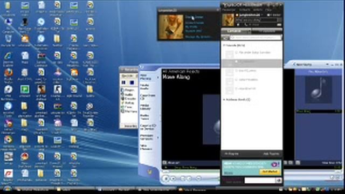345x194 pixels.
Task: Collapse the Friends group in contact list
Action: pos(224,45)
